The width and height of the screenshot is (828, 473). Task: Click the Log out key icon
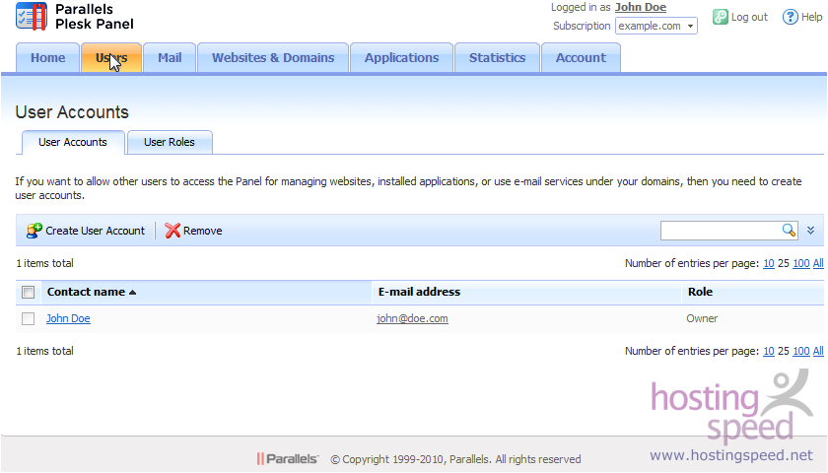coord(721,17)
